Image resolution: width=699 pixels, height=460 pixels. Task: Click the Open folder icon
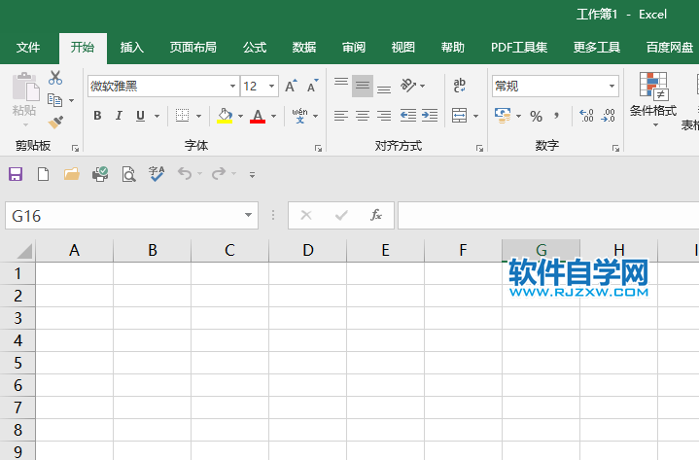(71, 174)
